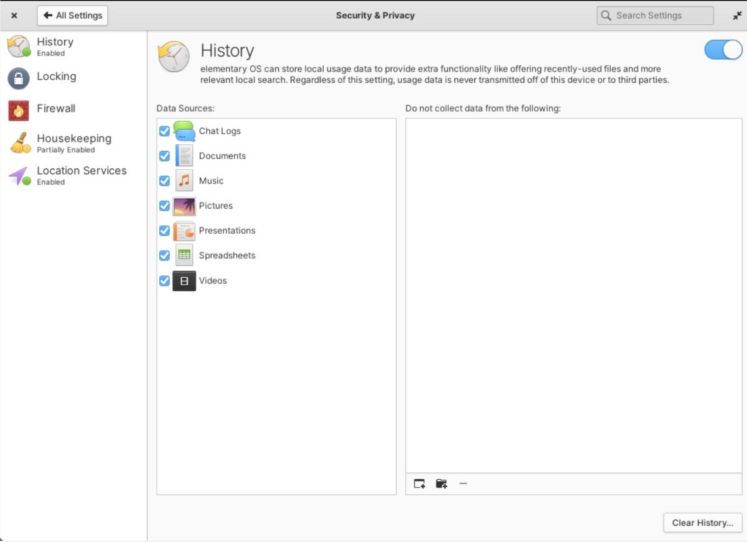This screenshot has width=747, height=542.
Task: Click the Remove minus icon under the exclusion list
Action: (463, 483)
